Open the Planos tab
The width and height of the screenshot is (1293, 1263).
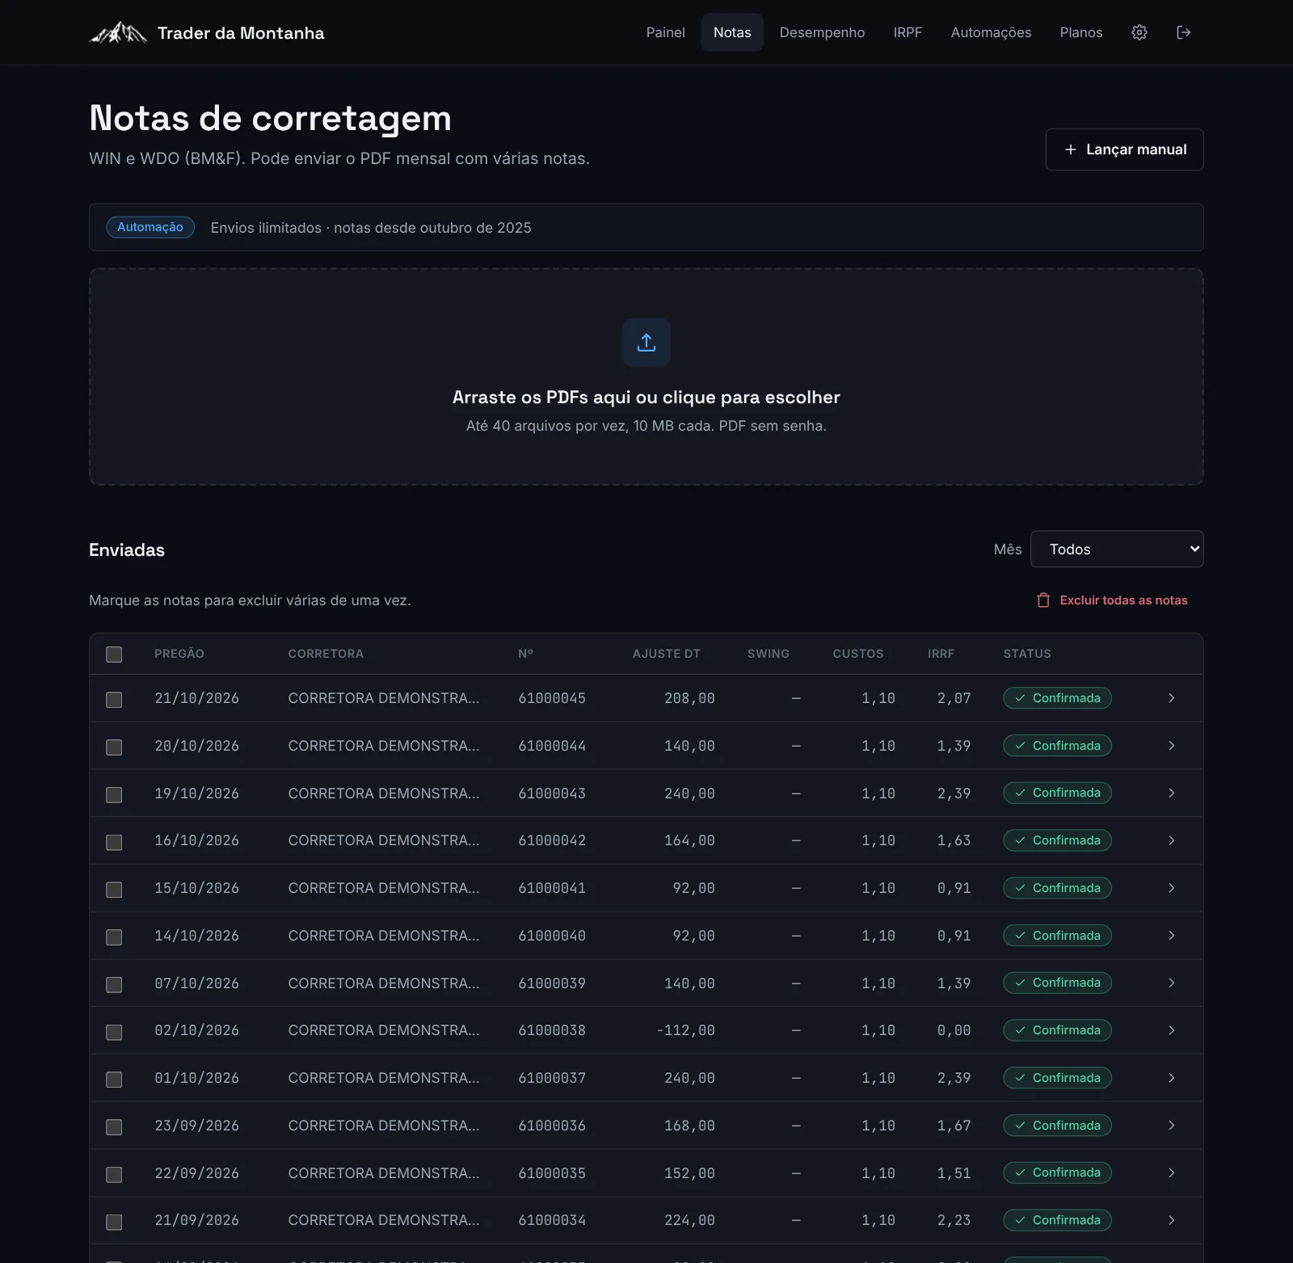(1081, 32)
